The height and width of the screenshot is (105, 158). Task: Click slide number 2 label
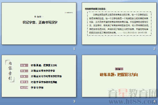tap(154, 49)
